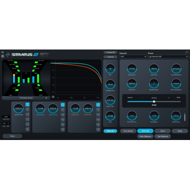
Task: Toggle the Mod tempo sync box
Action: click(x=6, y=117)
